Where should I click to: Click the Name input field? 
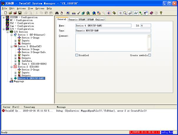click(x=99, y=26)
